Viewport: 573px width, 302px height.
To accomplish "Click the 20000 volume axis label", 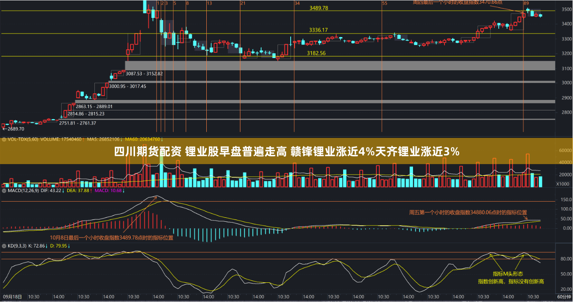I will click(x=566, y=175).
